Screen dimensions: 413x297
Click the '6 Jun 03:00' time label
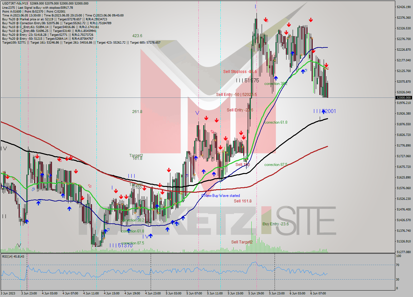[297, 293]
